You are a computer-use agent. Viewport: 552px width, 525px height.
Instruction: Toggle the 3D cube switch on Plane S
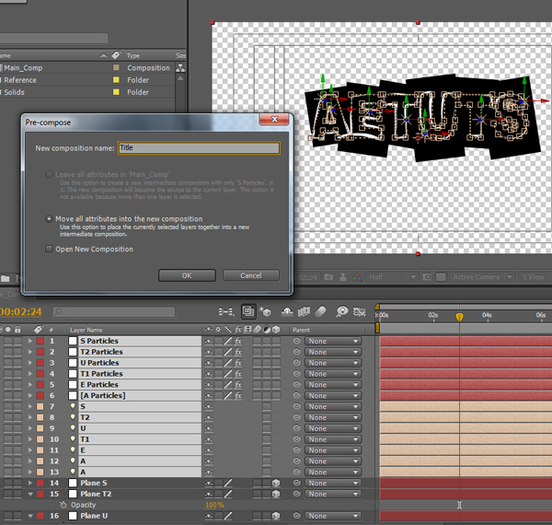[x=276, y=483]
